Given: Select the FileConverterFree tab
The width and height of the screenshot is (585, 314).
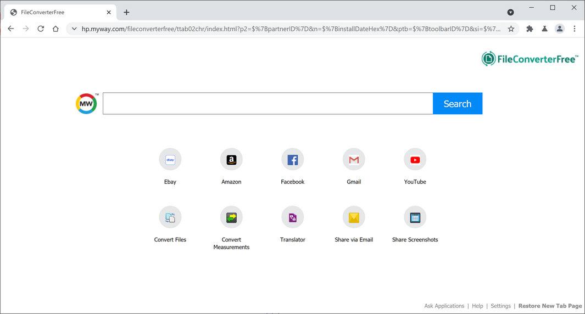Looking at the screenshot, I should pyautogui.click(x=60, y=12).
